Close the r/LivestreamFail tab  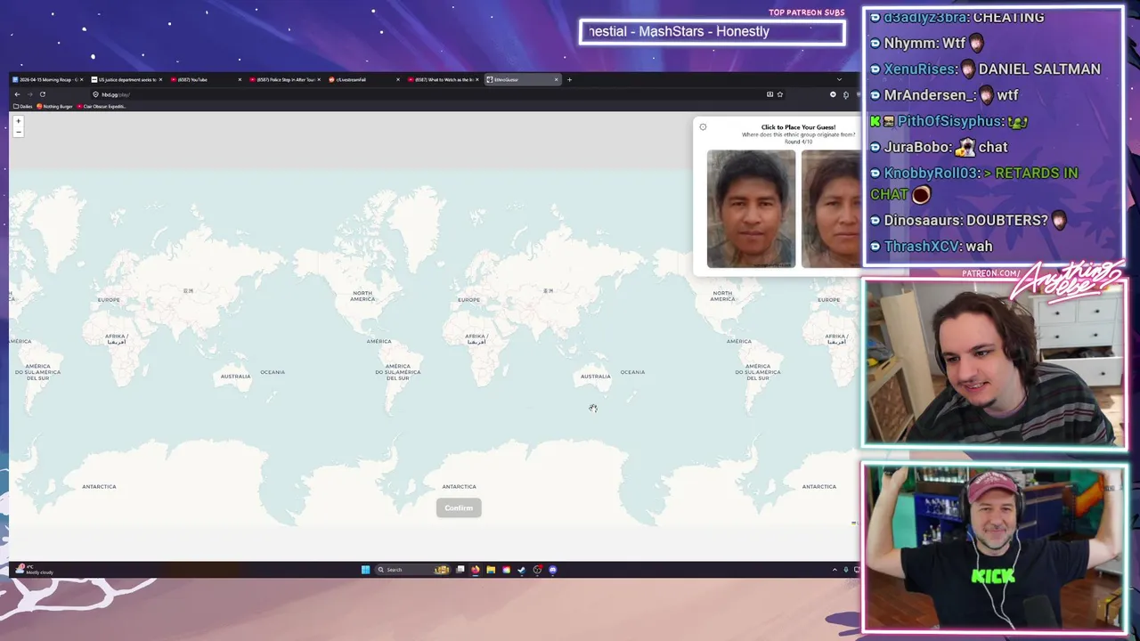tap(398, 79)
